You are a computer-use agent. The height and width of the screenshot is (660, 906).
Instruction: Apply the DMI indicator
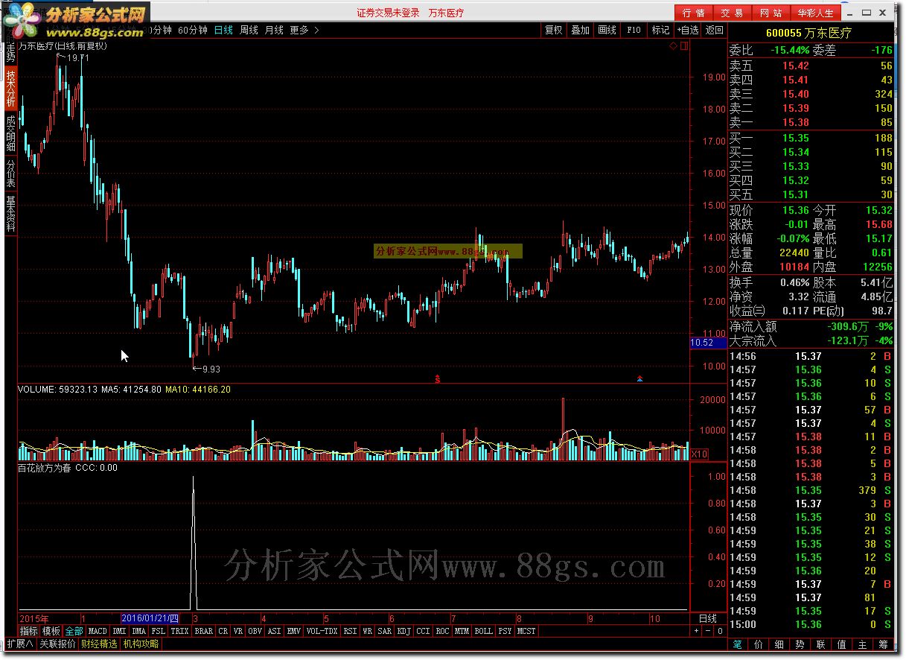(x=119, y=631)
